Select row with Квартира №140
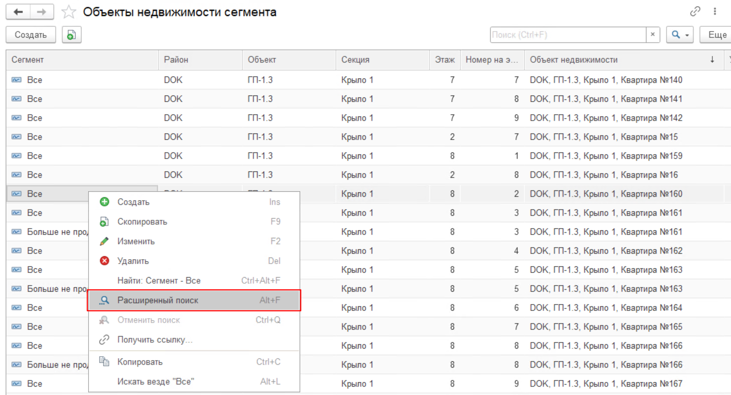Viewport: 731px width, 395px height. (606, 80)
